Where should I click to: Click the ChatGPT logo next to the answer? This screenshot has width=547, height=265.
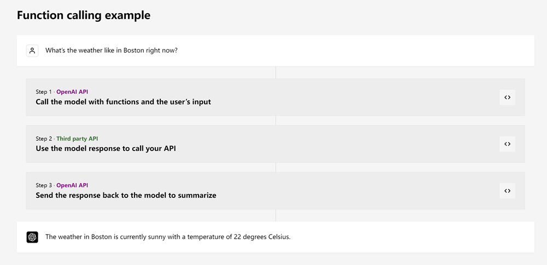[32, 237]
